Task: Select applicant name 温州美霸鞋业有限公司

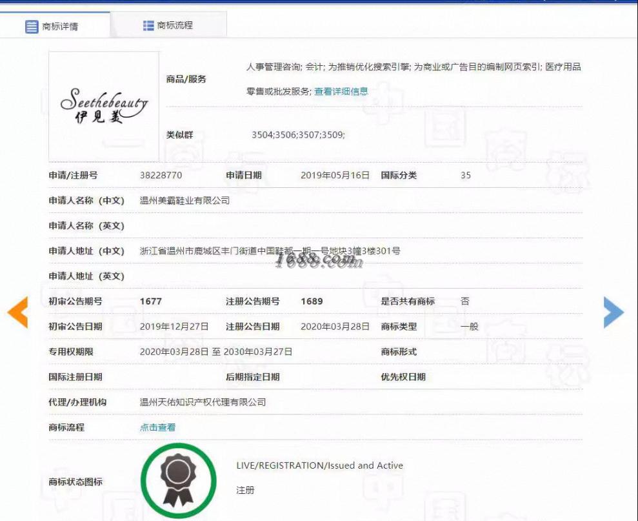Action: coord(184,200)
